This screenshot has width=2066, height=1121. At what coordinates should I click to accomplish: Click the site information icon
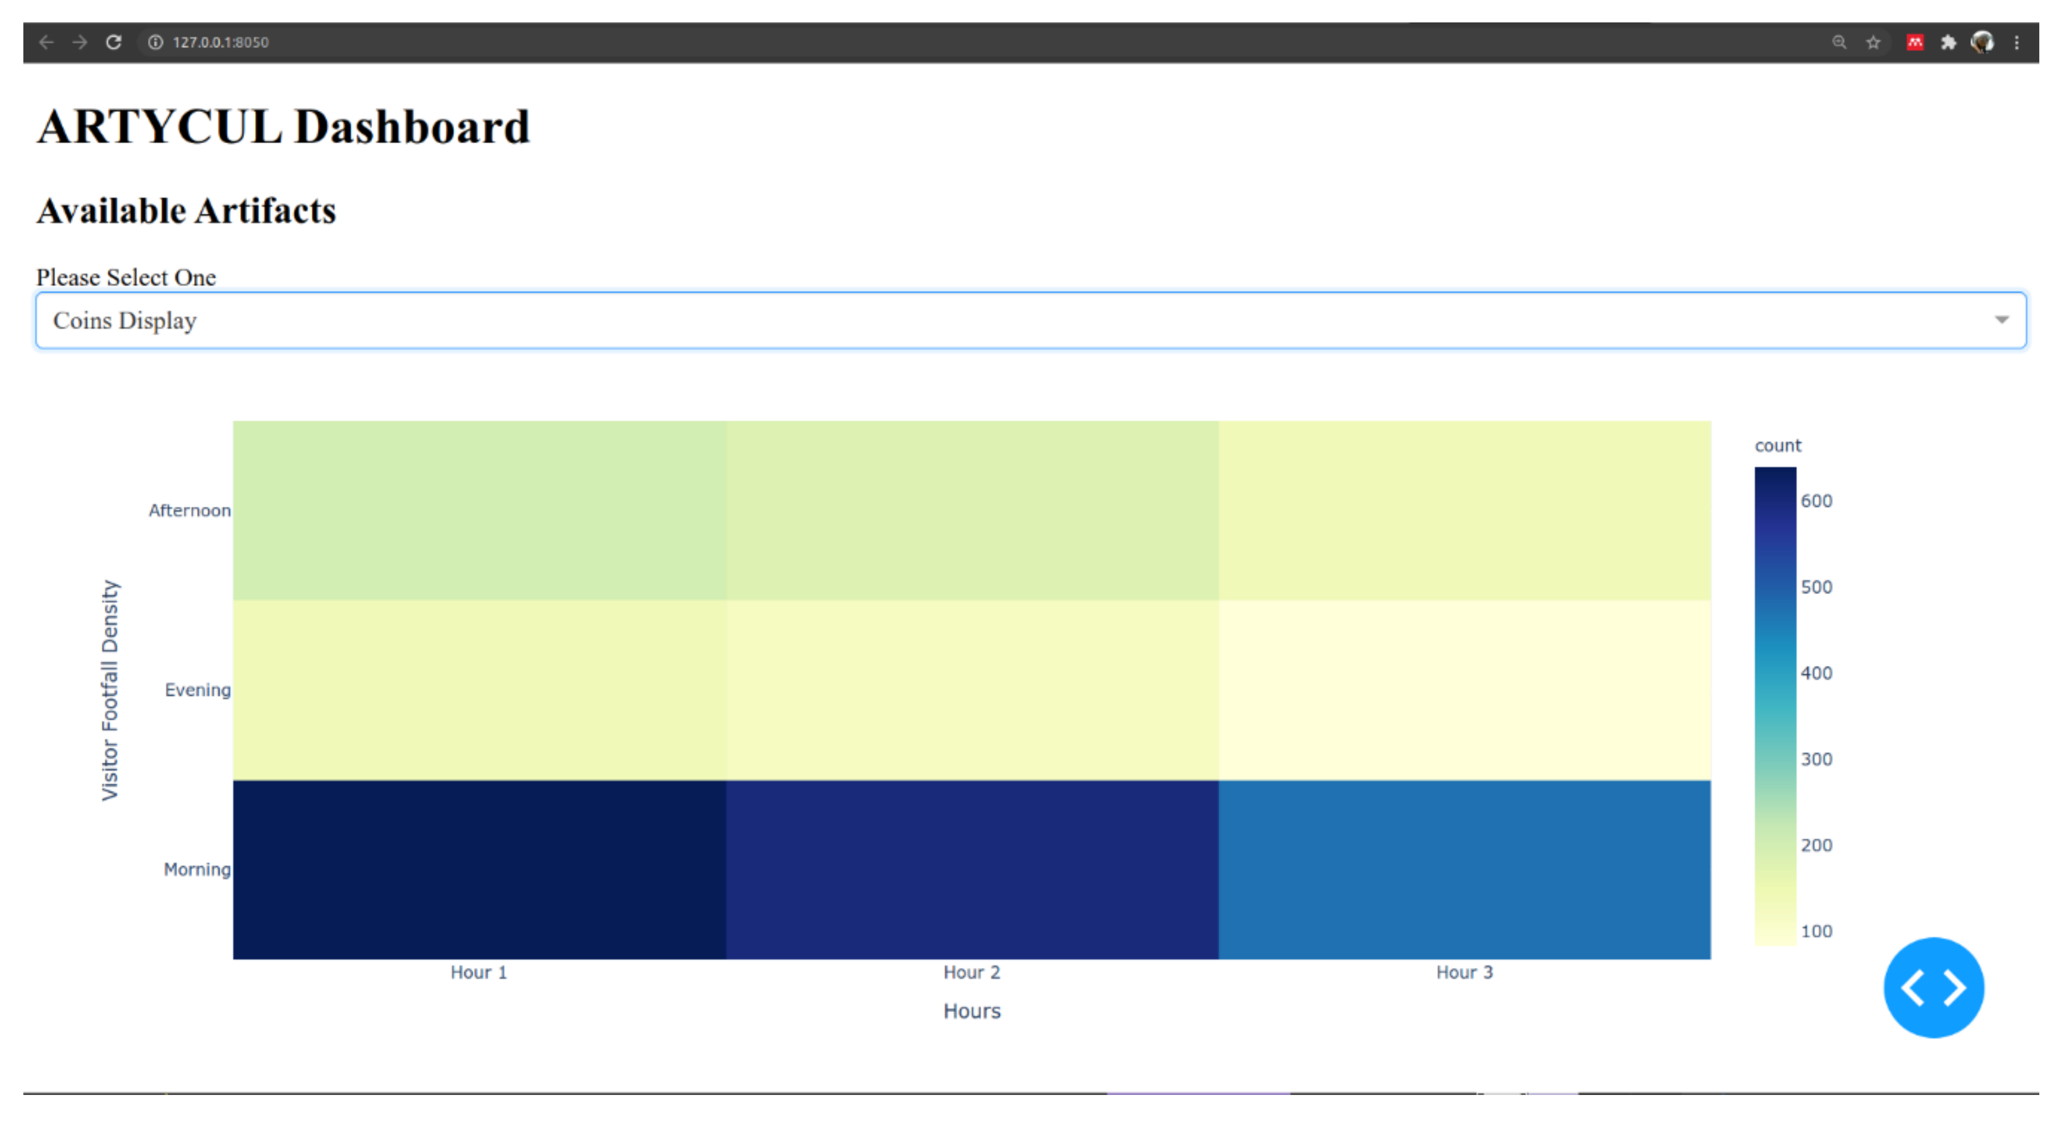156,42
